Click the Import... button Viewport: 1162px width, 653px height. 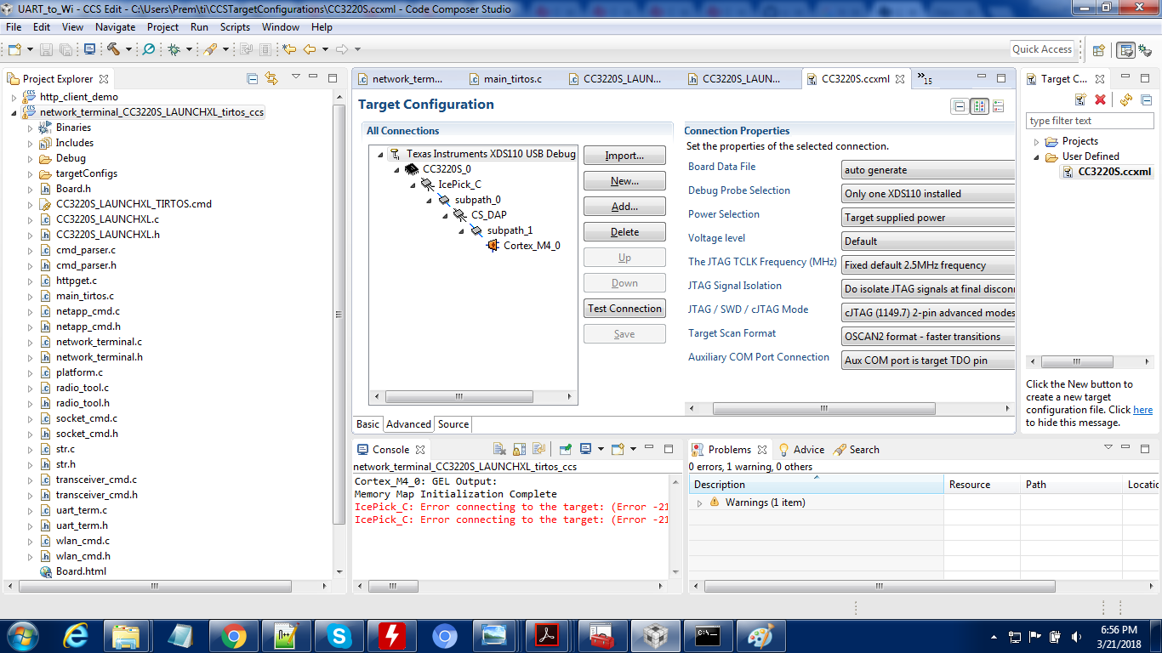(x=624, y=156)
